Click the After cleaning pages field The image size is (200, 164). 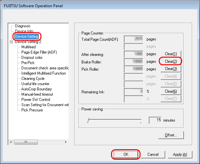[133, 54]
